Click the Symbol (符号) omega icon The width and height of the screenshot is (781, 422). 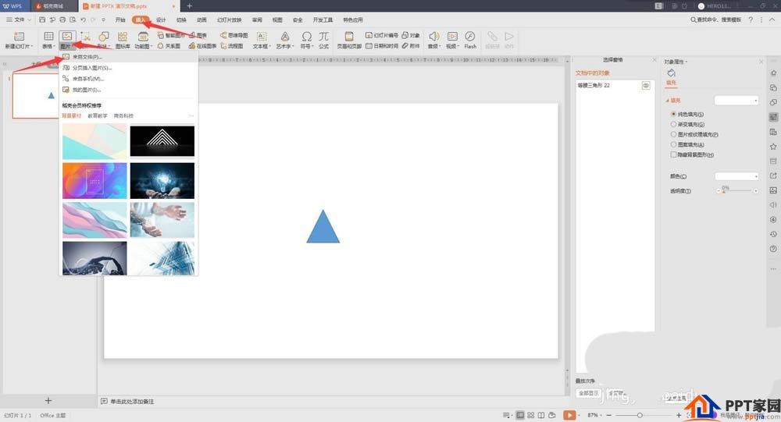pos(307,37)
